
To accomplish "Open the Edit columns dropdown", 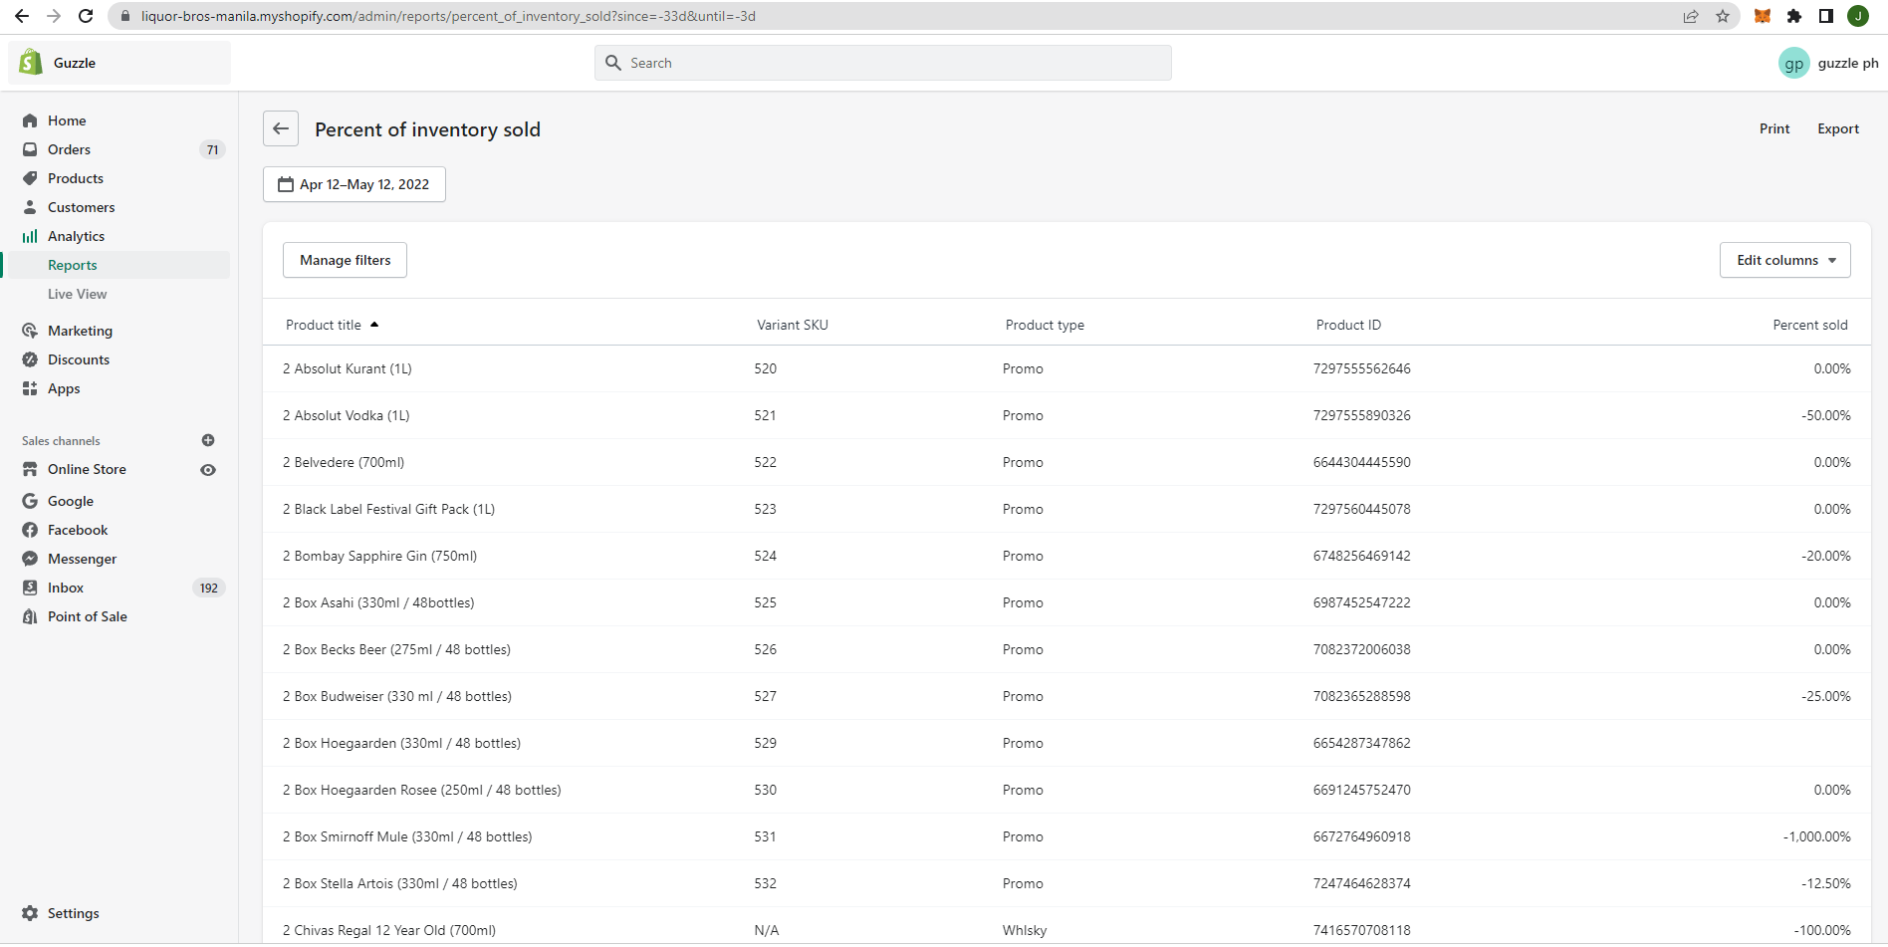I will (x=1784, y=260).
